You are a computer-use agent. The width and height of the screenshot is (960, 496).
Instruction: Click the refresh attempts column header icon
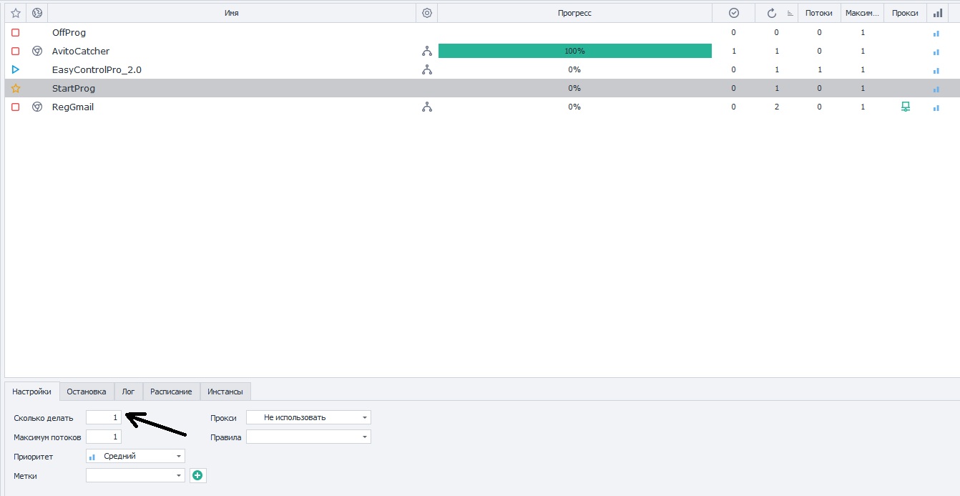click(x=772, y=13)
